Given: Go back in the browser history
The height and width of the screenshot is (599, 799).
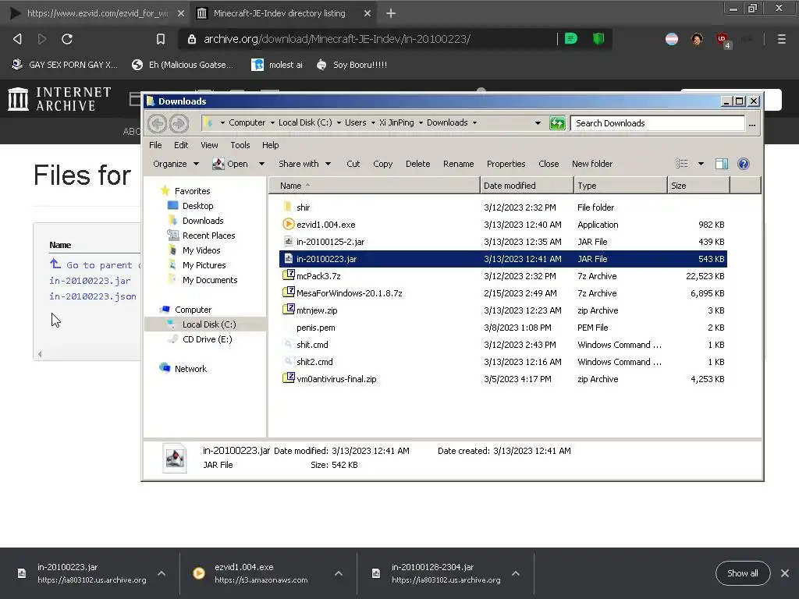Looking at the screenshot, I should (x=17, y=39).
